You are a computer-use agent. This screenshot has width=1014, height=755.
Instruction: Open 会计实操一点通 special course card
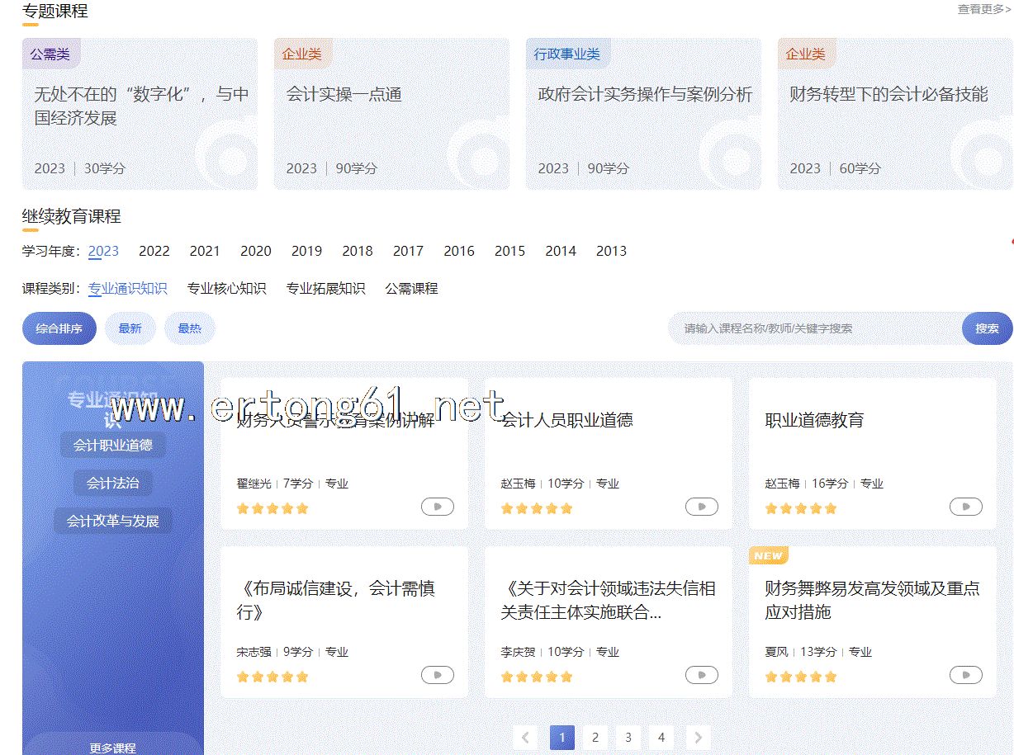(391, 114)
